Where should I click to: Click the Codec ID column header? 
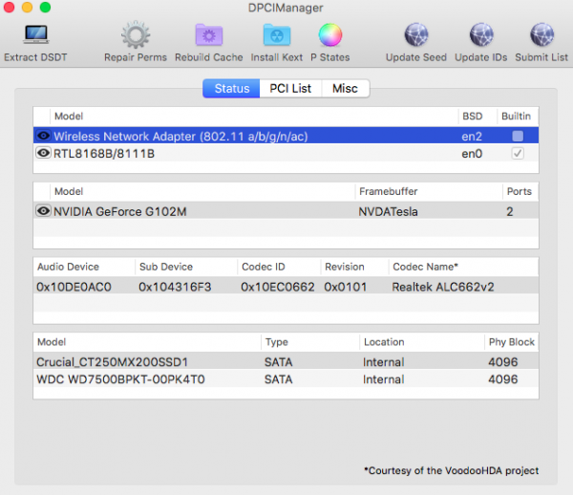[x=264, y=267]
